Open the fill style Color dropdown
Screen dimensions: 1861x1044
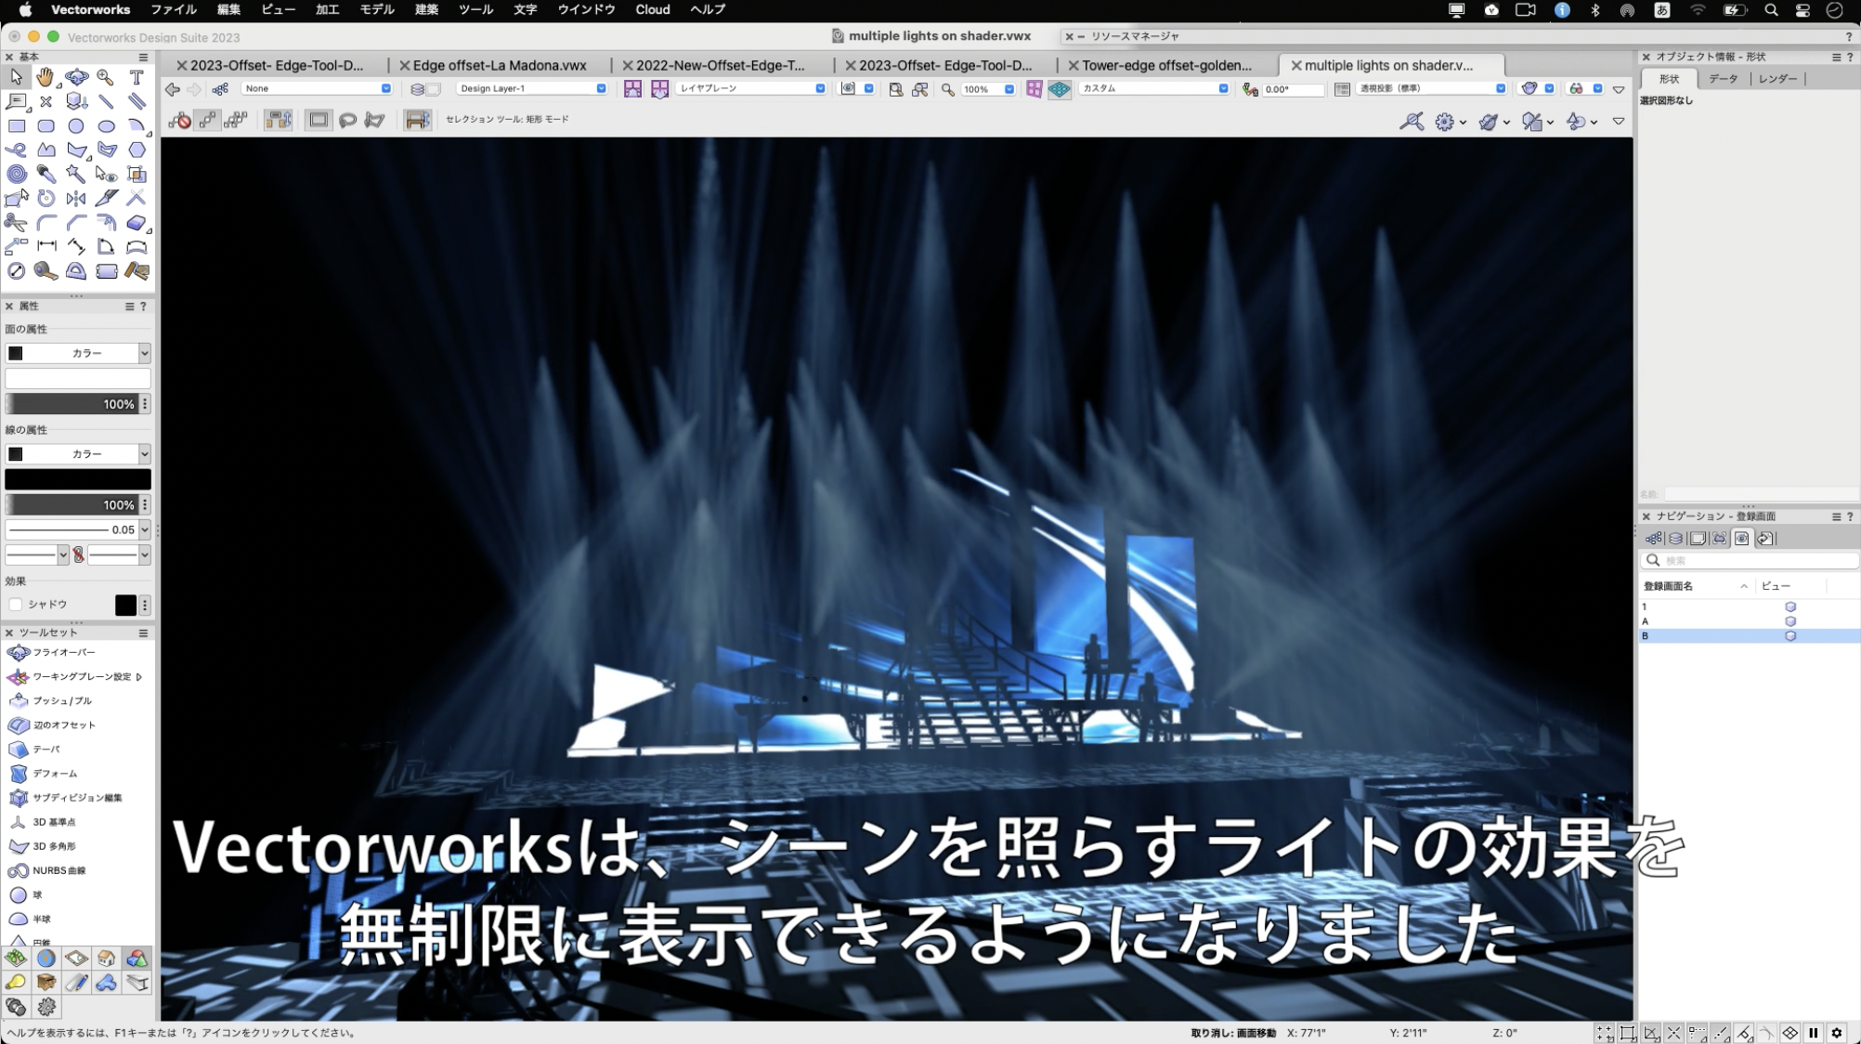point(78,353)
